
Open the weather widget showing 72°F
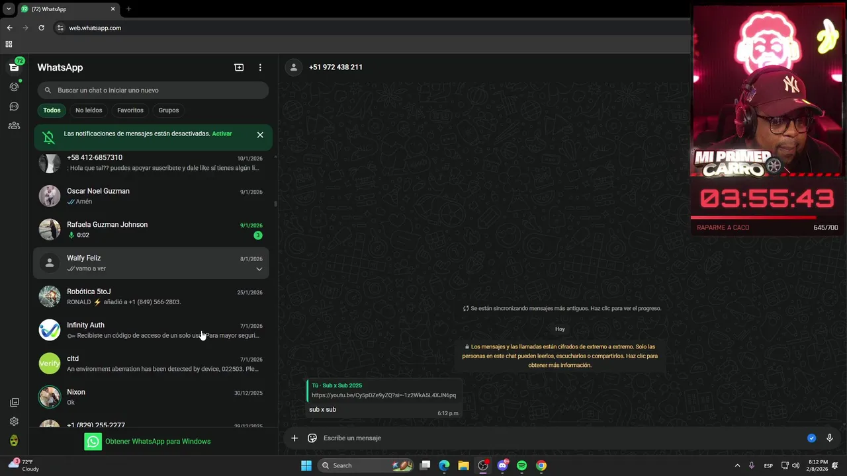(x=24, y=465)
